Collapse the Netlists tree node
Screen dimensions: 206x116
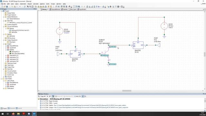[4, 34]
